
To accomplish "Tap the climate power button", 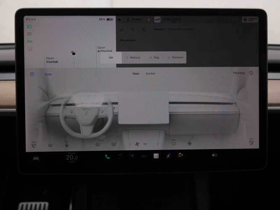I will coord(32,74).
